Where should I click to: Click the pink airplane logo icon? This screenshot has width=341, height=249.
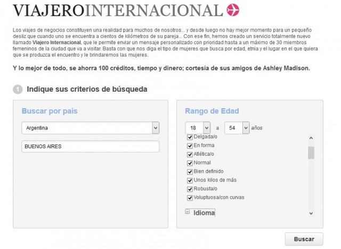[x=233, y=10]
